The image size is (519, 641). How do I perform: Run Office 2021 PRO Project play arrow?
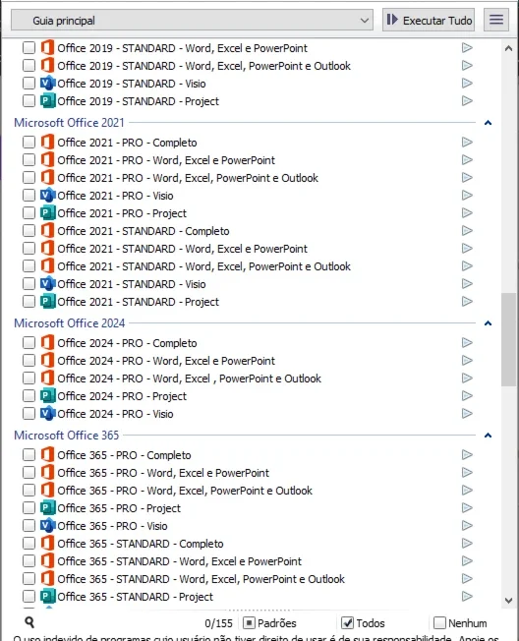click(467, 213)
